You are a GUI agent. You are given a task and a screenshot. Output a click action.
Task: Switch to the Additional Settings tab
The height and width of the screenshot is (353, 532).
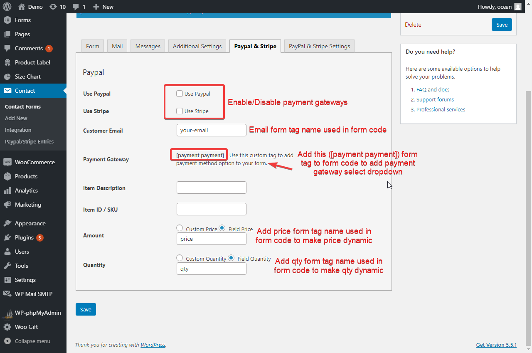pyautogui.click(x=197, y=46)
